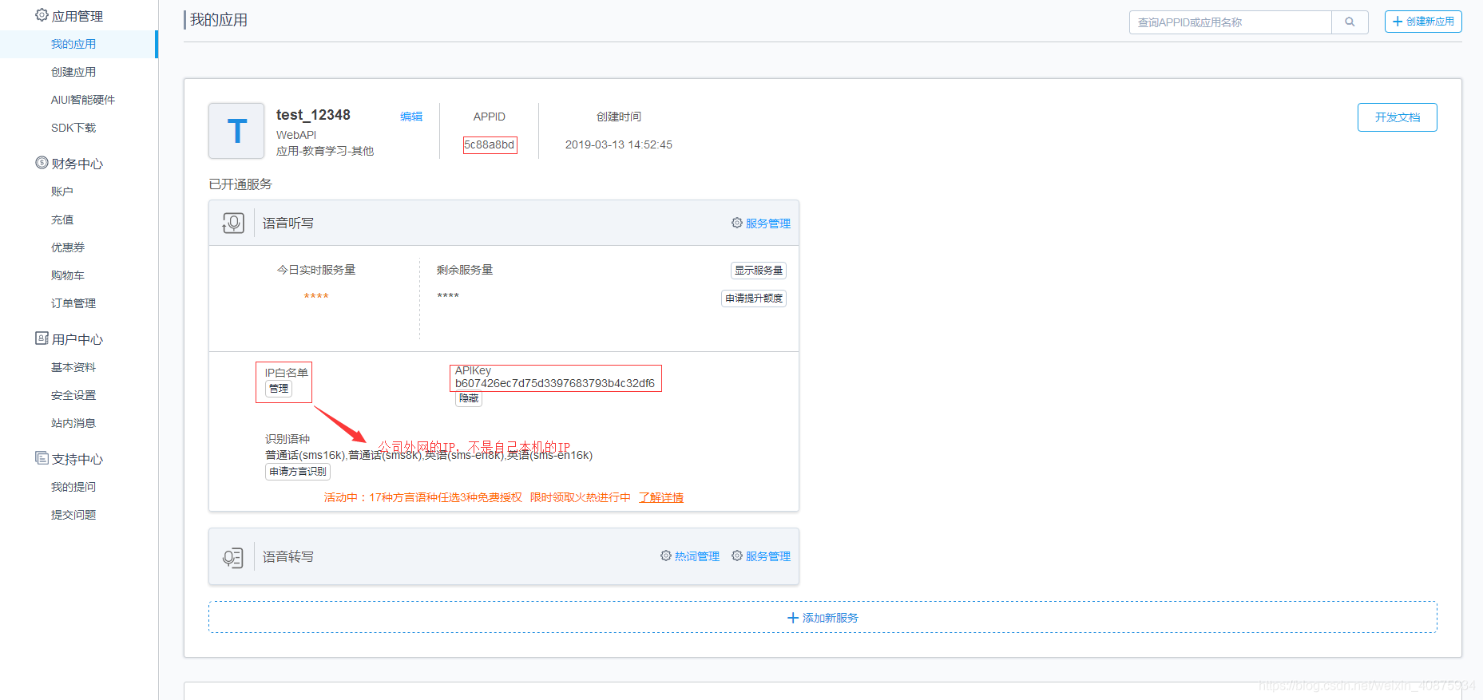Open 基本资料 under 用户中心
The image size is (1483, 700).
[x=73, y=367]
